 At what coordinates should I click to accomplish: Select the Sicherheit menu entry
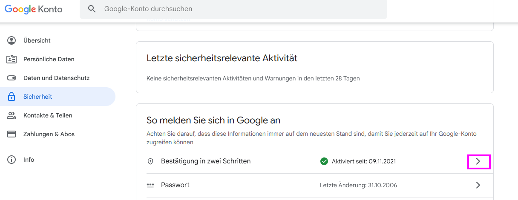(x=58, y=97)
